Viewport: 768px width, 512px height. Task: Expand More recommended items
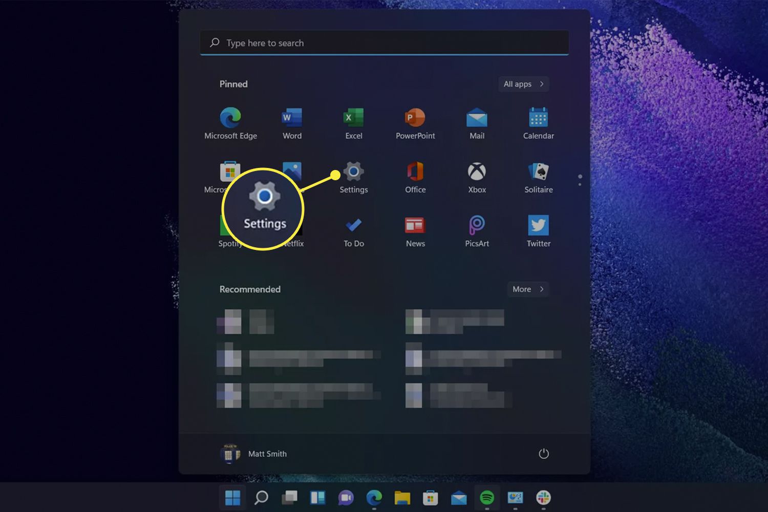[x=528, y=289]
